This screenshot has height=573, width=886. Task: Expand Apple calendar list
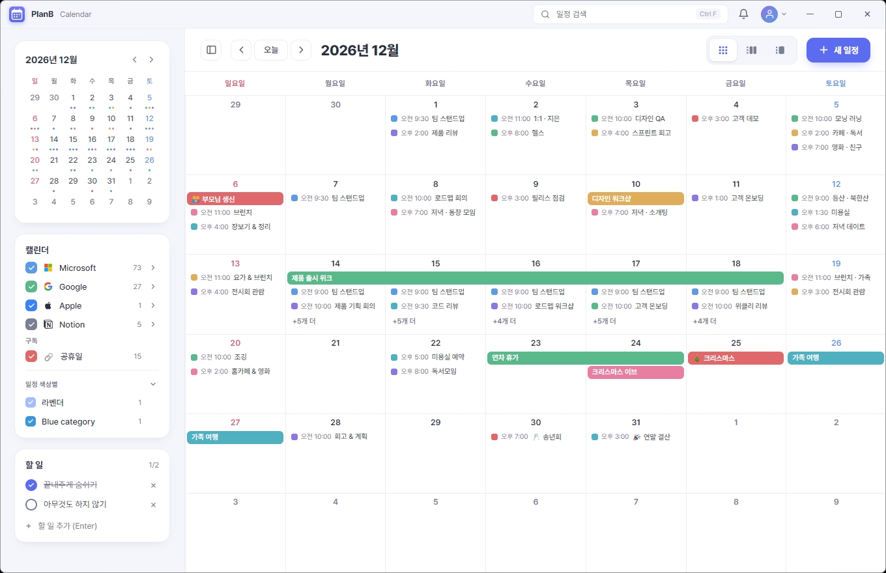153,305
